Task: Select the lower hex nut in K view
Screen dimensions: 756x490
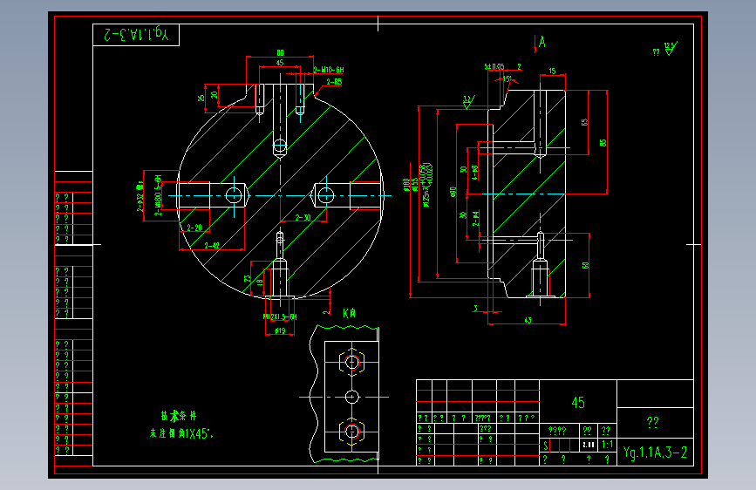Action: pos(352,432)
